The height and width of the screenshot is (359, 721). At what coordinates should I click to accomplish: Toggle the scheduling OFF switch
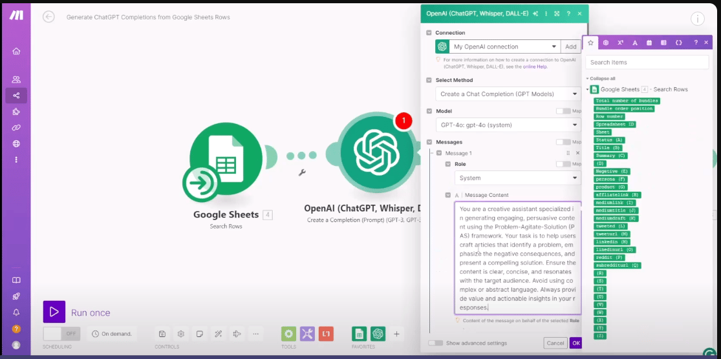click(61, 334)
